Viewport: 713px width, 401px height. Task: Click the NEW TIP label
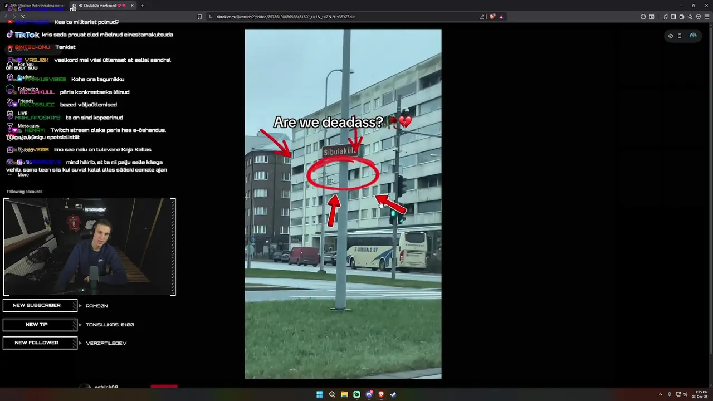(40, 325)
